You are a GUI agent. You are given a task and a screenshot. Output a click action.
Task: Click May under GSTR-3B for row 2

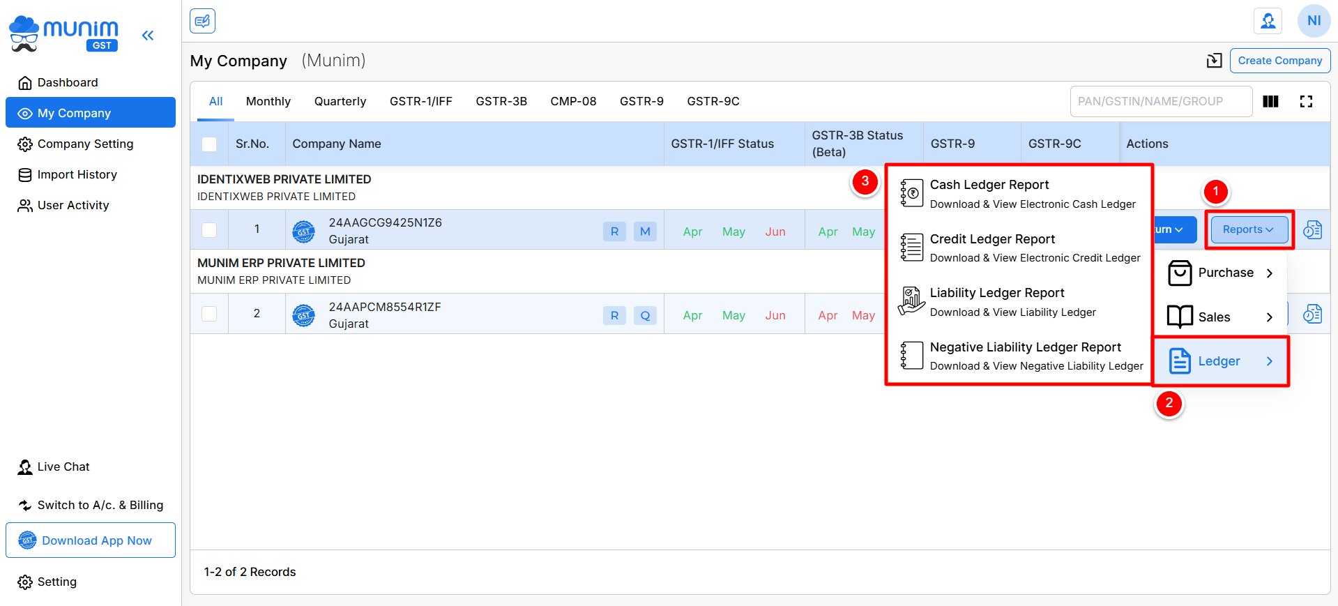[x=863, y=315]
